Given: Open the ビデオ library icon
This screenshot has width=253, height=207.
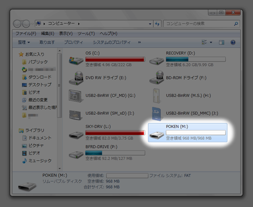Looking at the screenshot, I should point(24,153).
